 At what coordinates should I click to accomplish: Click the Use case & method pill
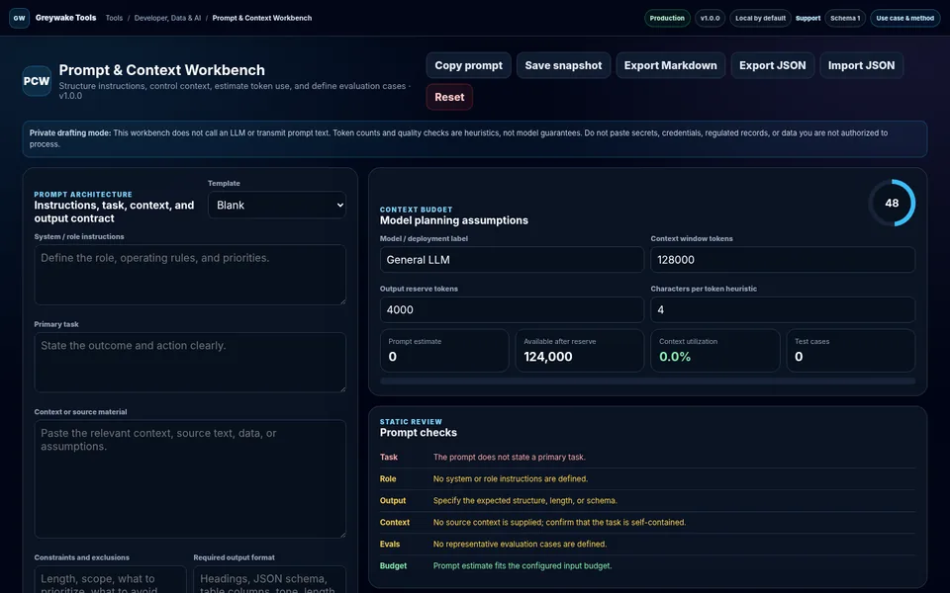(905, 18)
